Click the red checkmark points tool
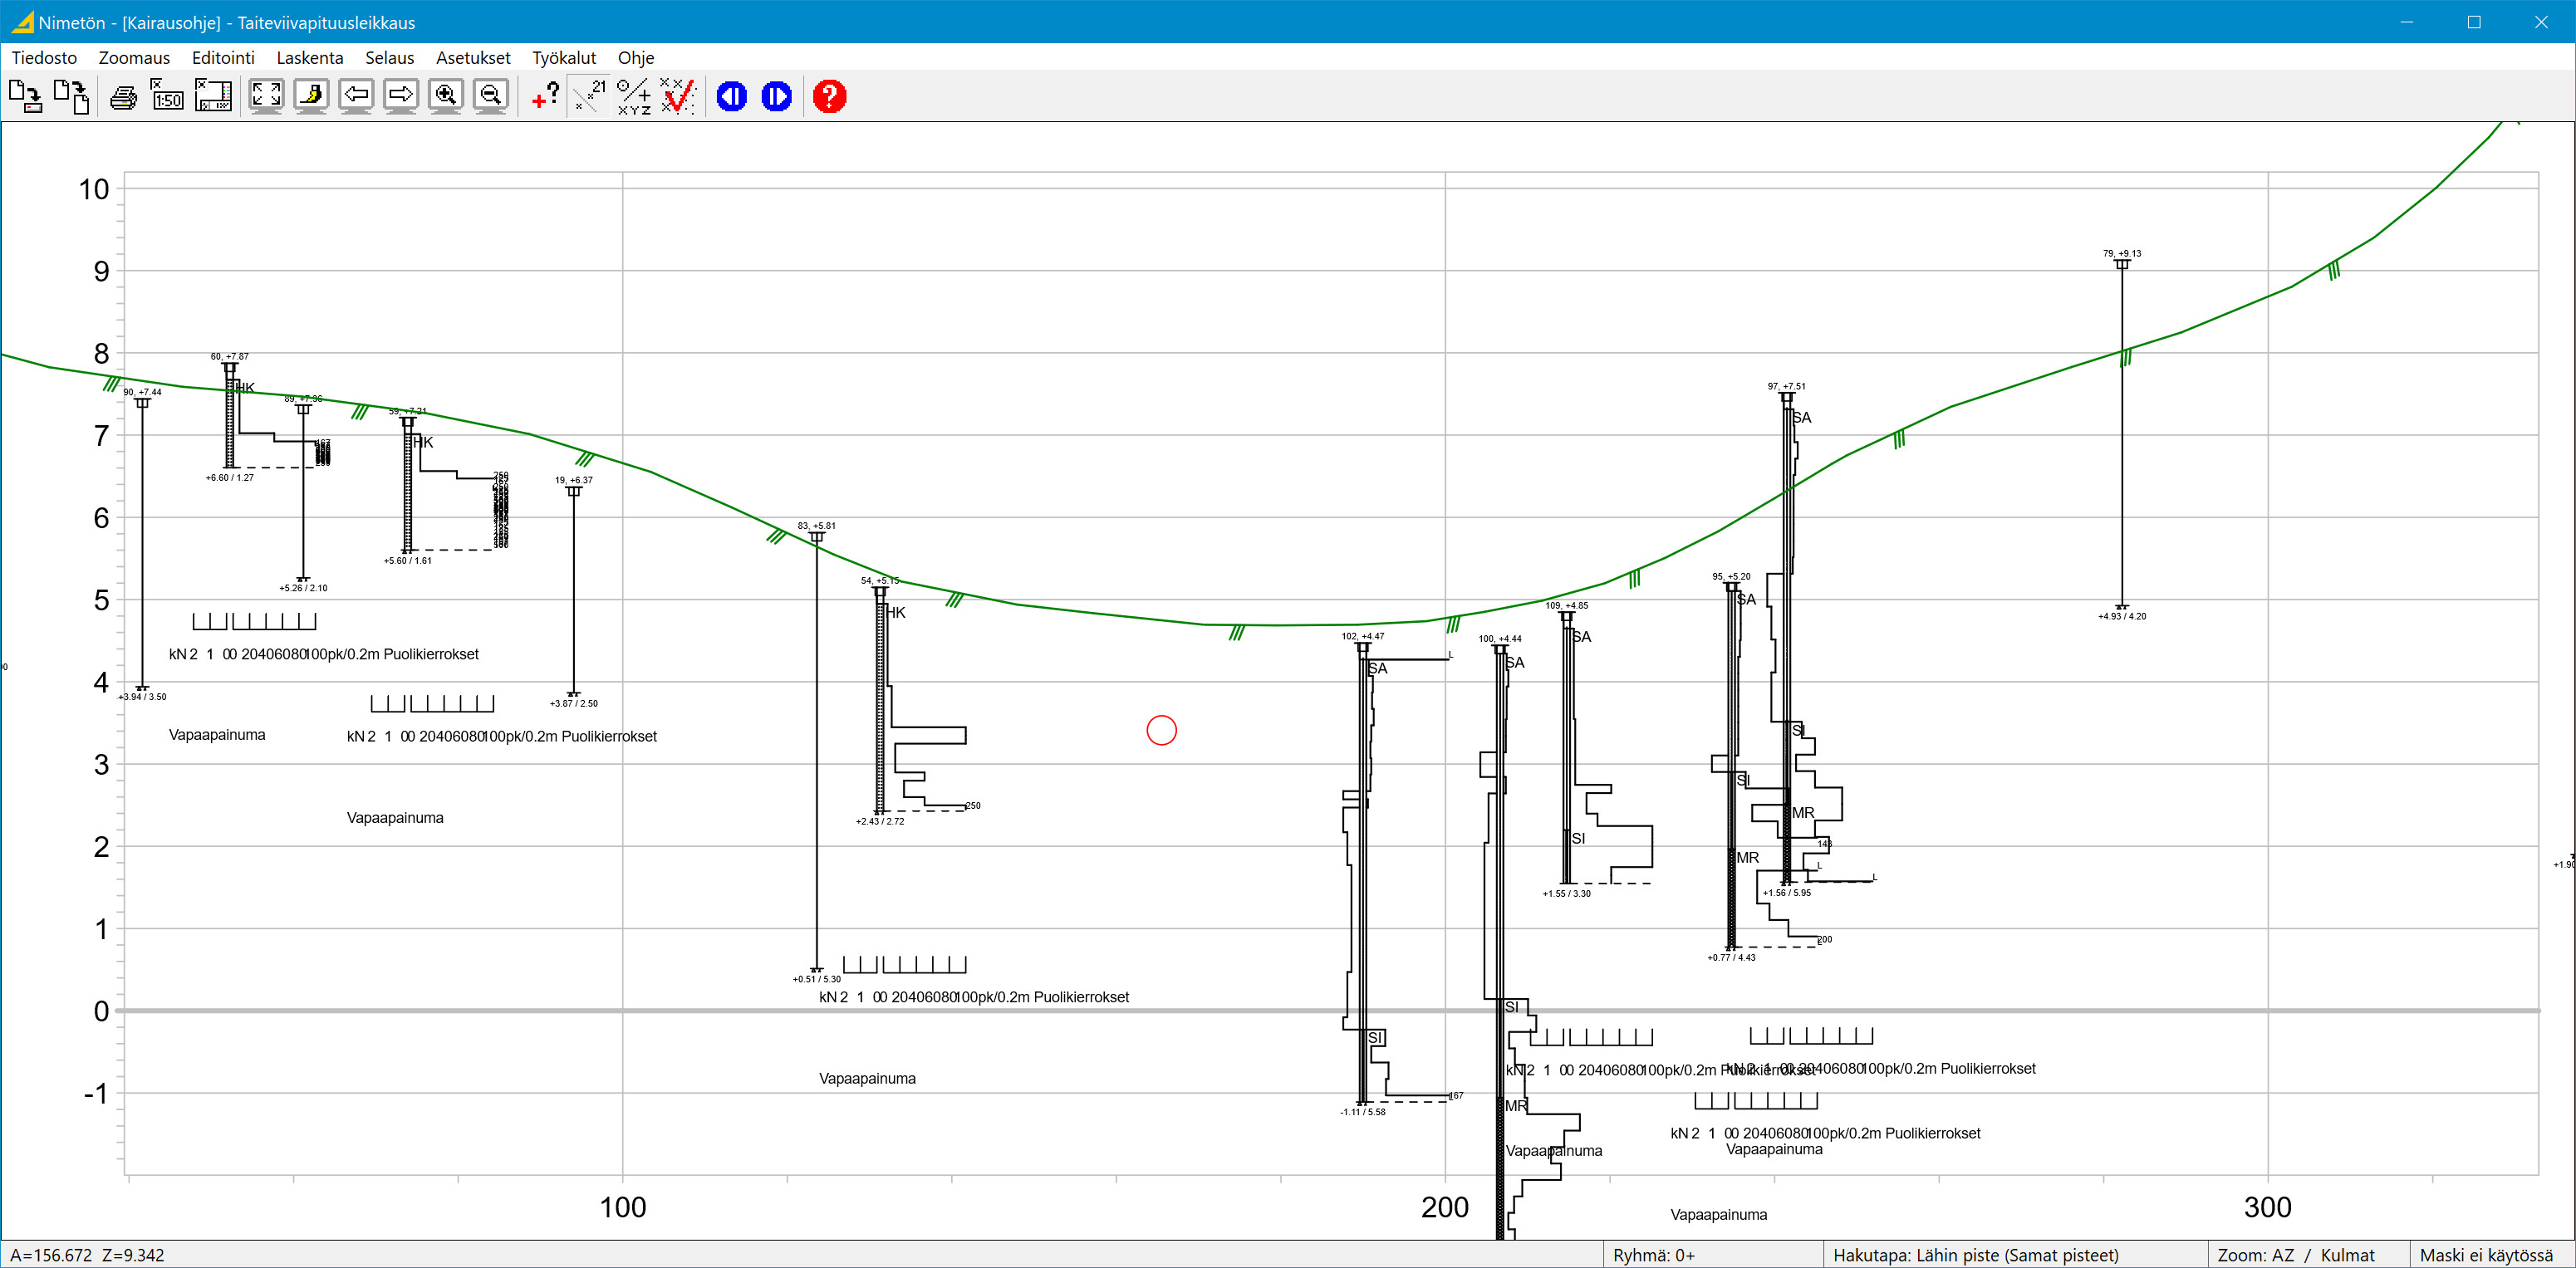This screenshot has width=2576, height=1268. point(678,97)
